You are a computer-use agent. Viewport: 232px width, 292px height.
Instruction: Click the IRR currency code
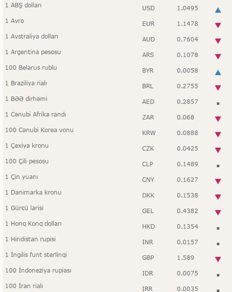(147, 289)
